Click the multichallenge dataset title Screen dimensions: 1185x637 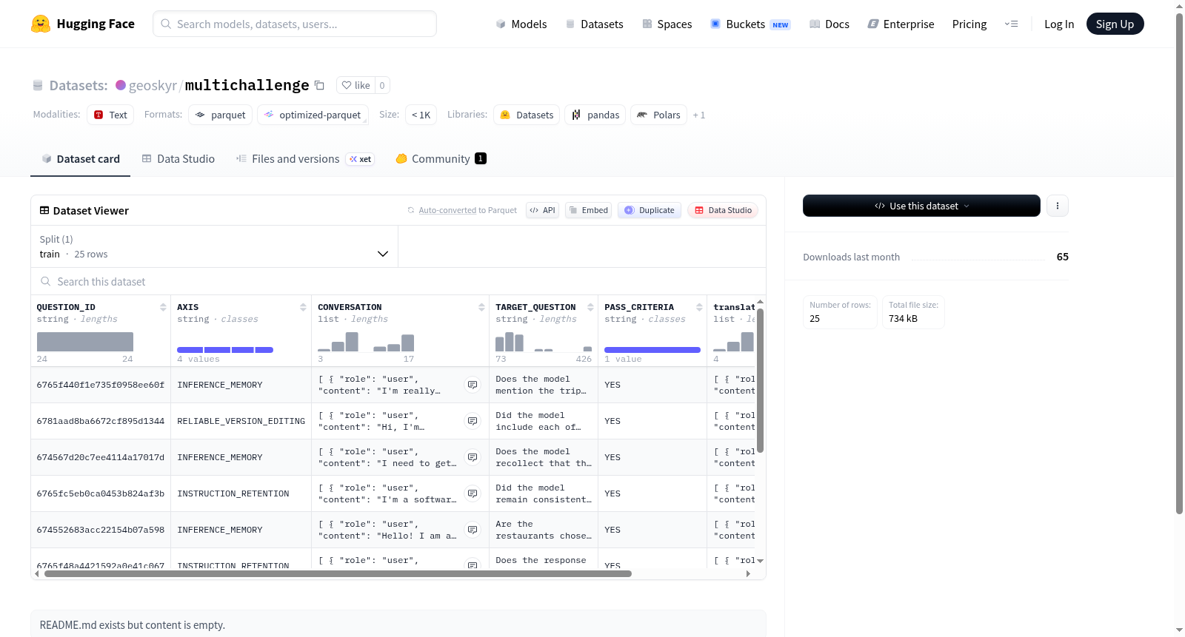pyautogui.click(x=247, y=85)
